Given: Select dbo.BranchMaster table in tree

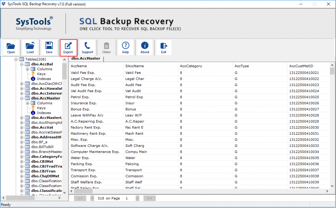Looking at the screenshot, I should 47,152.
